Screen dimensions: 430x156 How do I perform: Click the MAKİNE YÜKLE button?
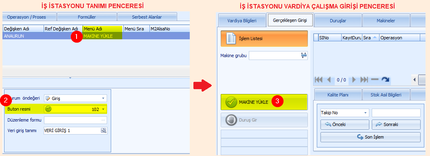tap(264, 102)
